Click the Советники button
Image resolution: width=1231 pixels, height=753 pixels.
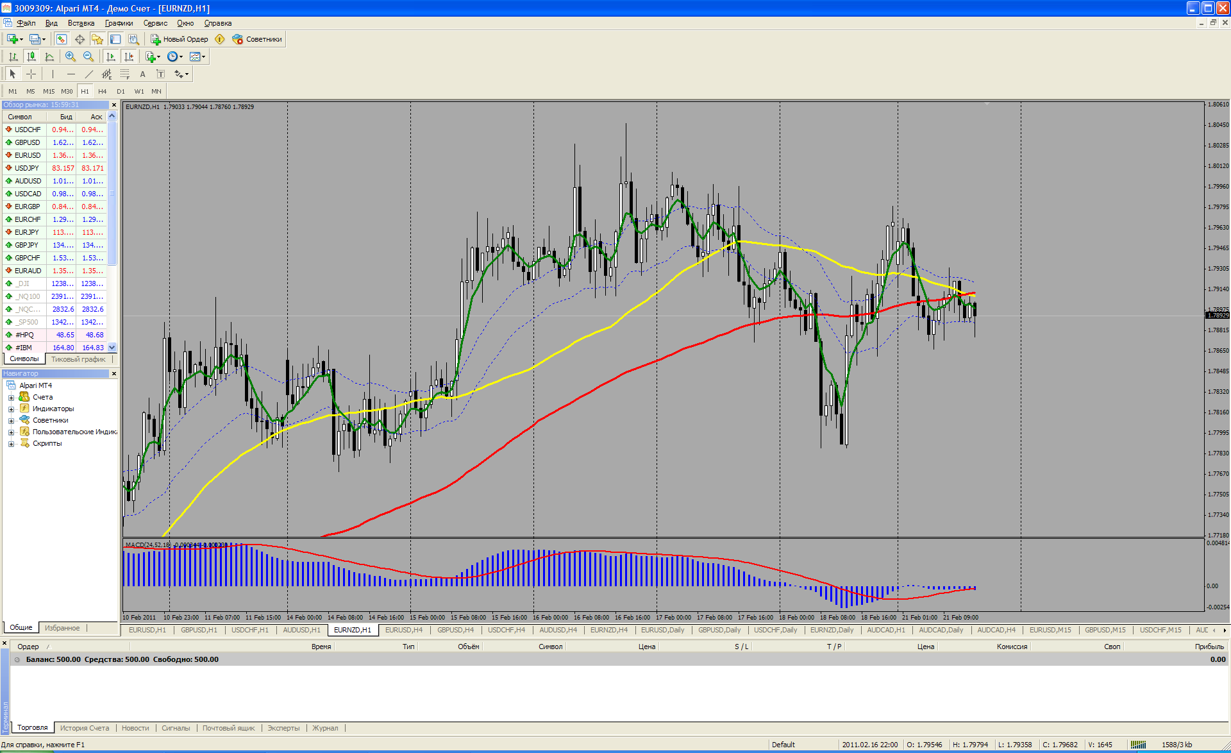257,39
